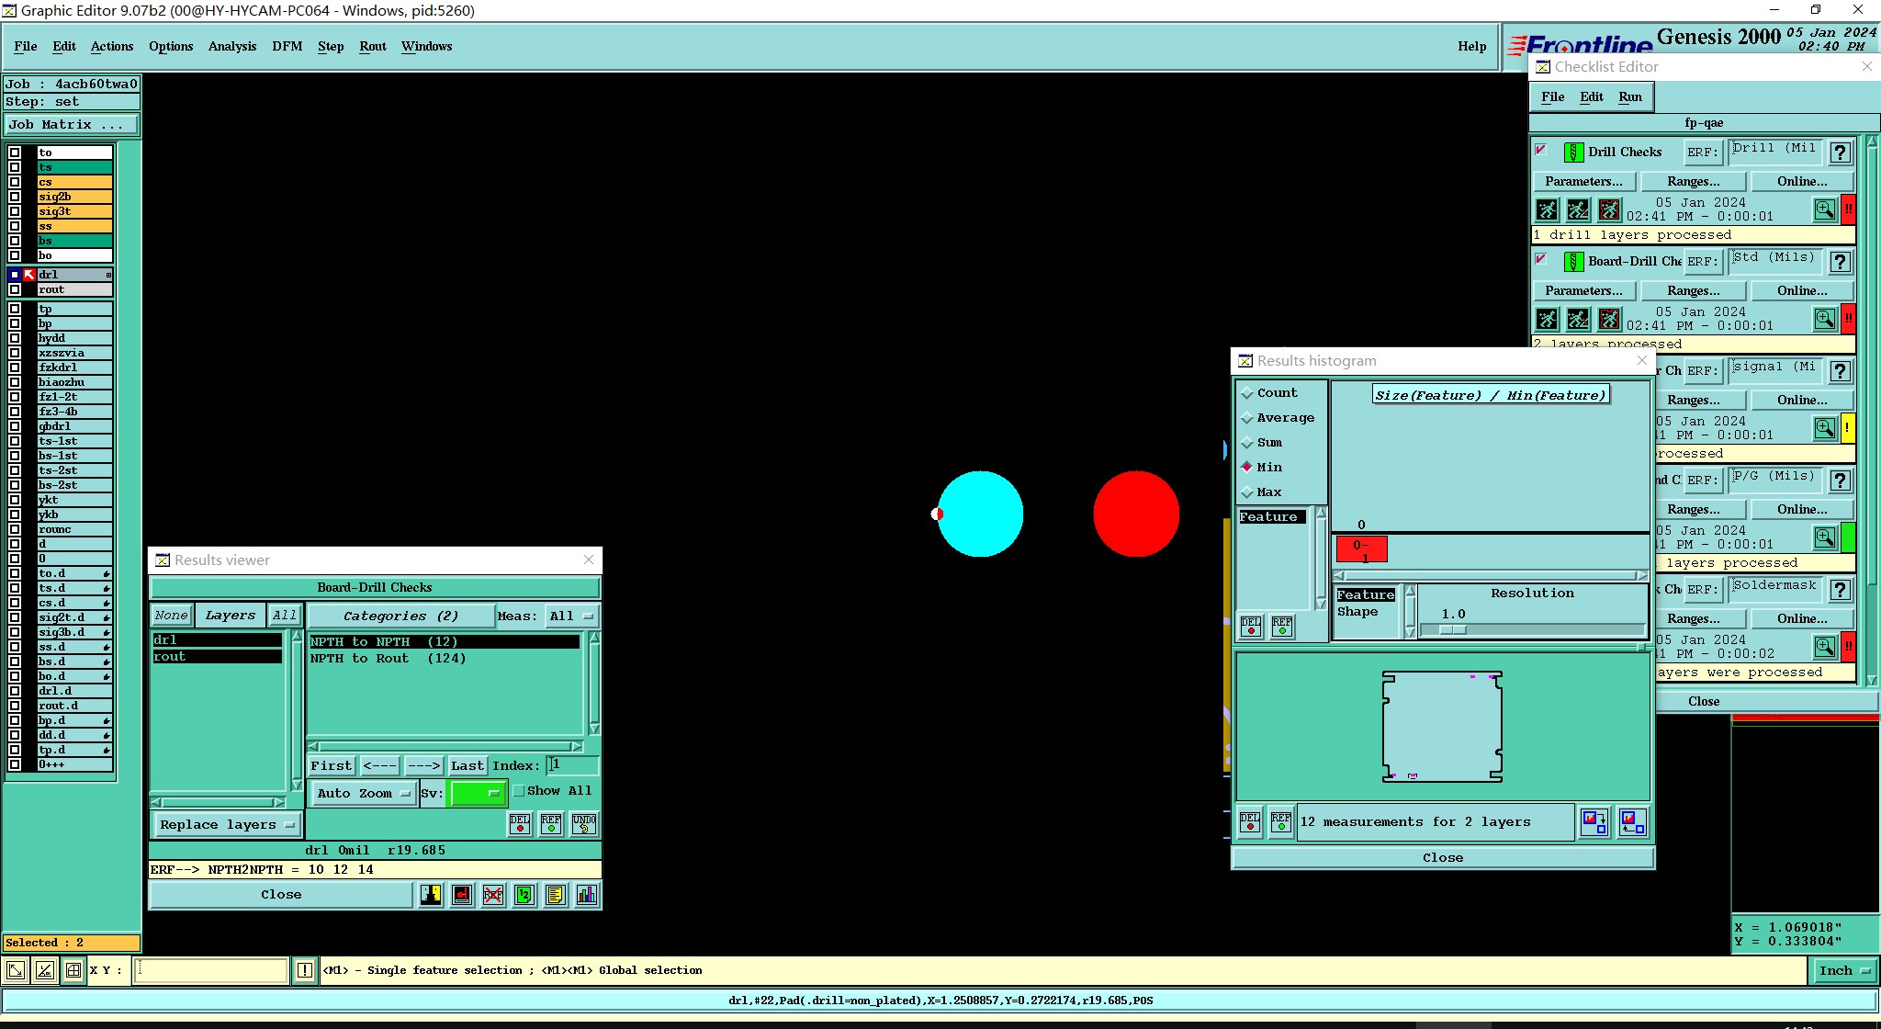1881x1029 pixels.
Task: Open the Auto Zoom dropdown
Action: (x=364, y=794)
